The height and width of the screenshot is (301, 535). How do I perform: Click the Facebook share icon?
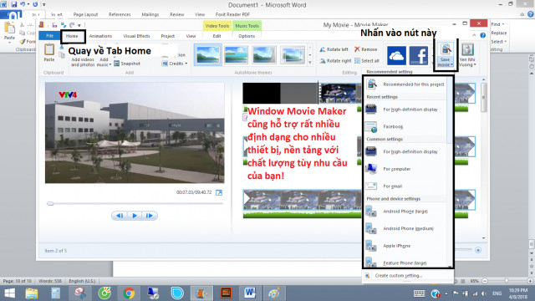click(x=418, y=56)
